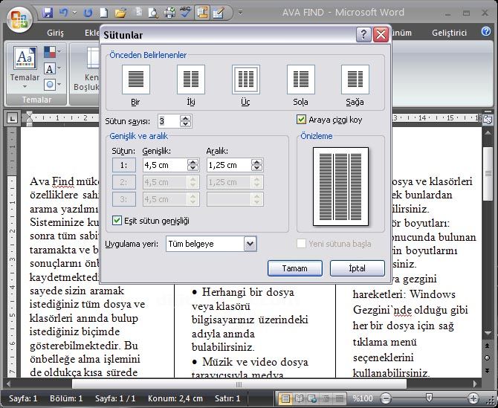
Task: Click the Bölüm: 1 status bar entry
Action: point(66,398)
